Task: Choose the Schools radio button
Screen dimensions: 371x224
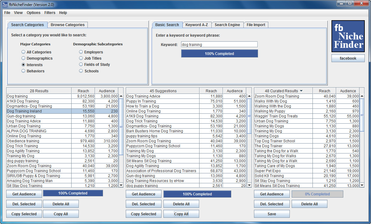Action: [x=81, y=71]
